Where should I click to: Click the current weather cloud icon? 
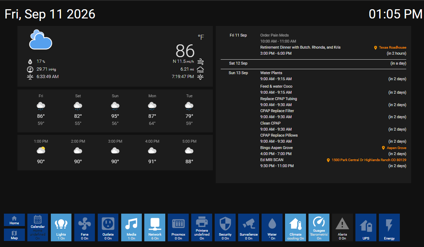point(41,40)
